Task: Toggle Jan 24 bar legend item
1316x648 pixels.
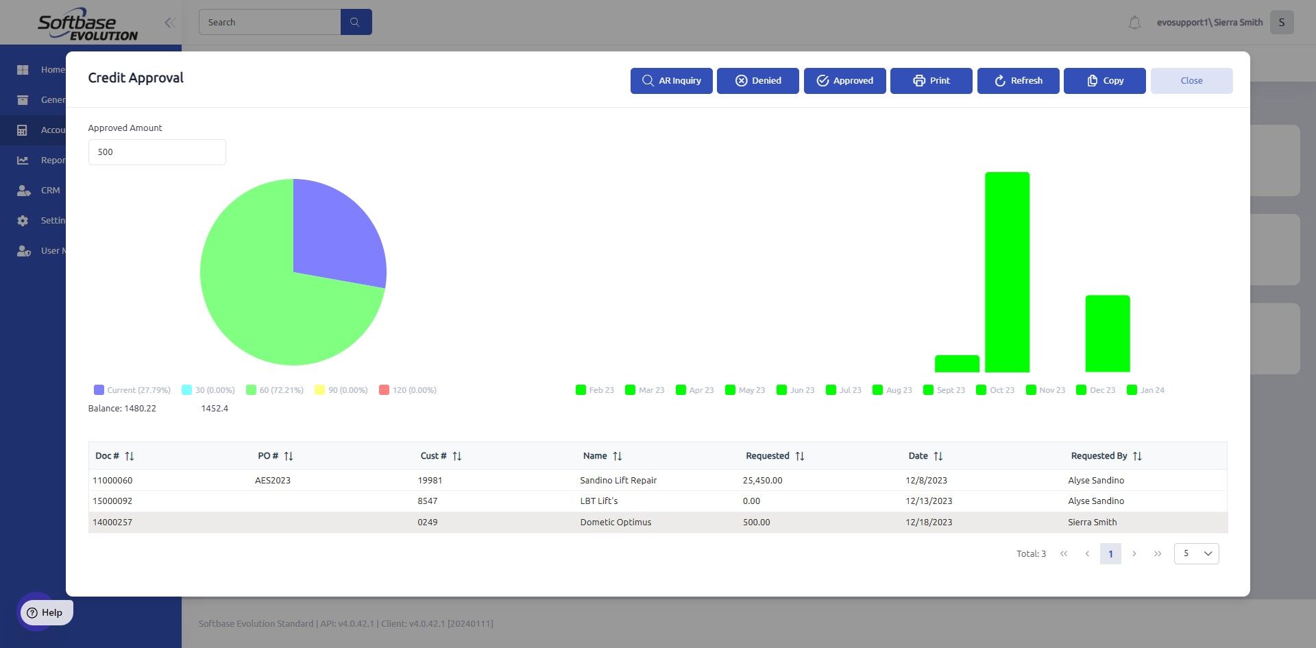Action: click(x=1146, y=390)
